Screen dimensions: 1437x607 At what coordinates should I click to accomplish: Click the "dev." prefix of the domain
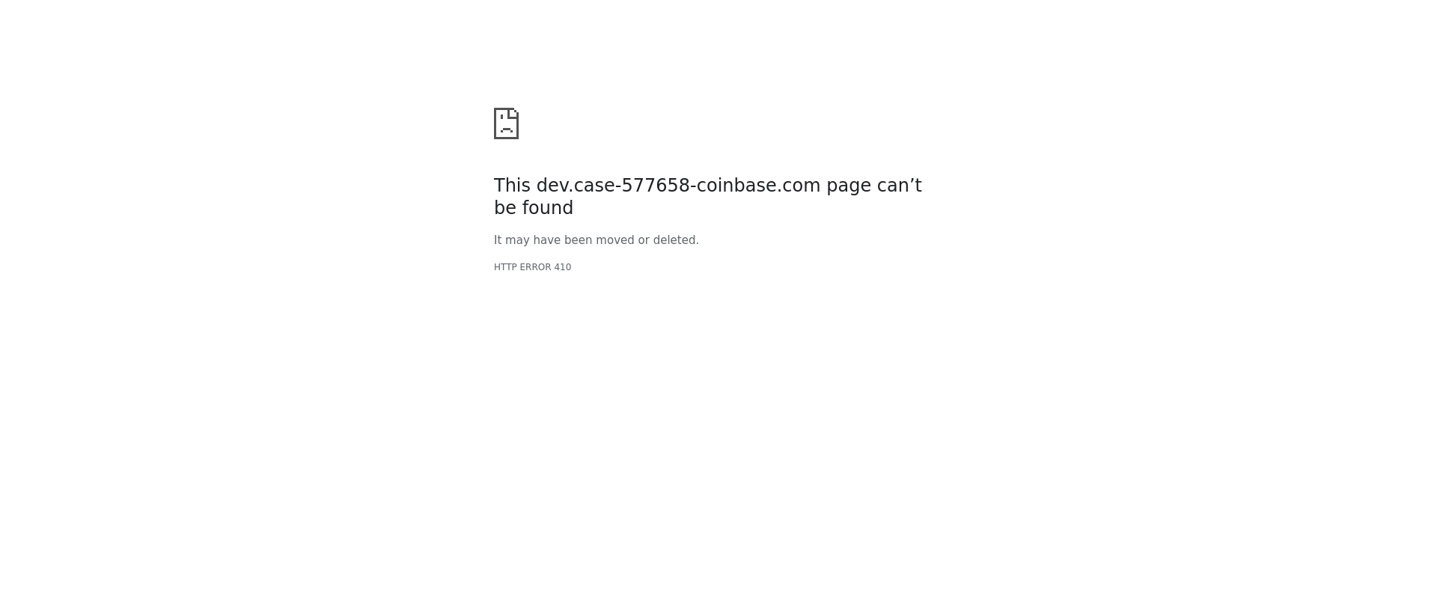point(555,186)
